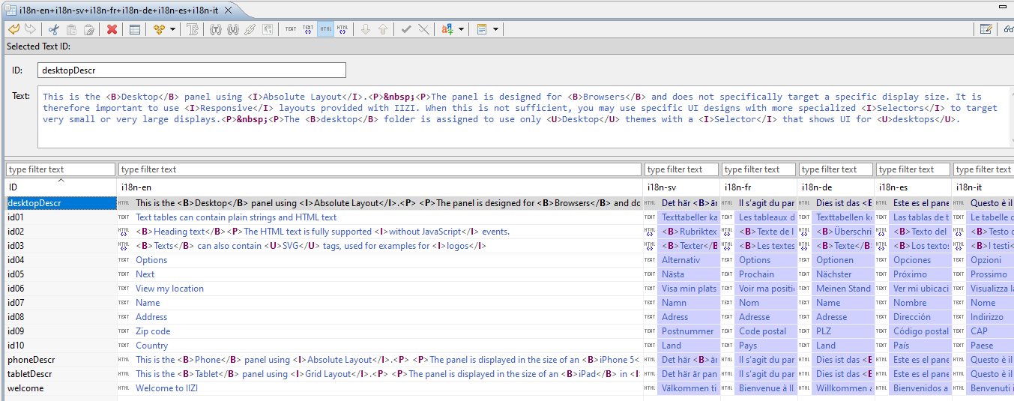This screenshot has height=401, width=1014.
Task: Click the filter text box above i18n-fr
Action: tap(758, 169)
